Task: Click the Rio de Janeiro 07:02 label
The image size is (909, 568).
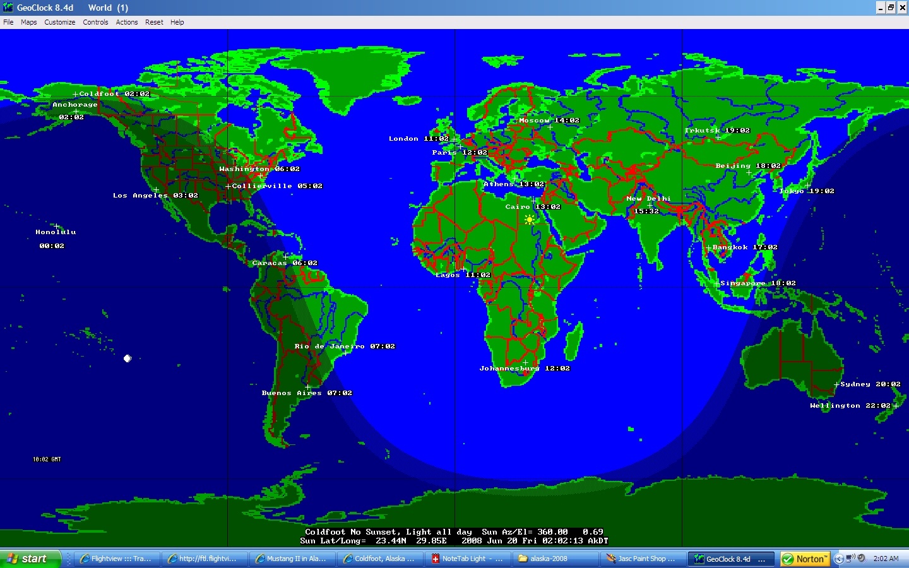Action: pyautogui.click(x=345, y=346)
